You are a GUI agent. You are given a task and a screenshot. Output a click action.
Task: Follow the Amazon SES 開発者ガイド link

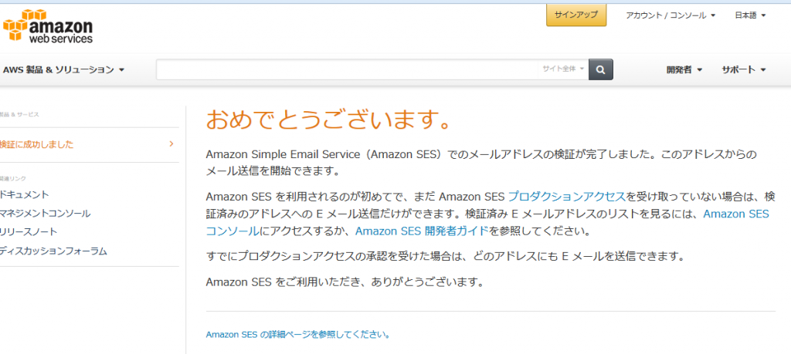point(422,231)
